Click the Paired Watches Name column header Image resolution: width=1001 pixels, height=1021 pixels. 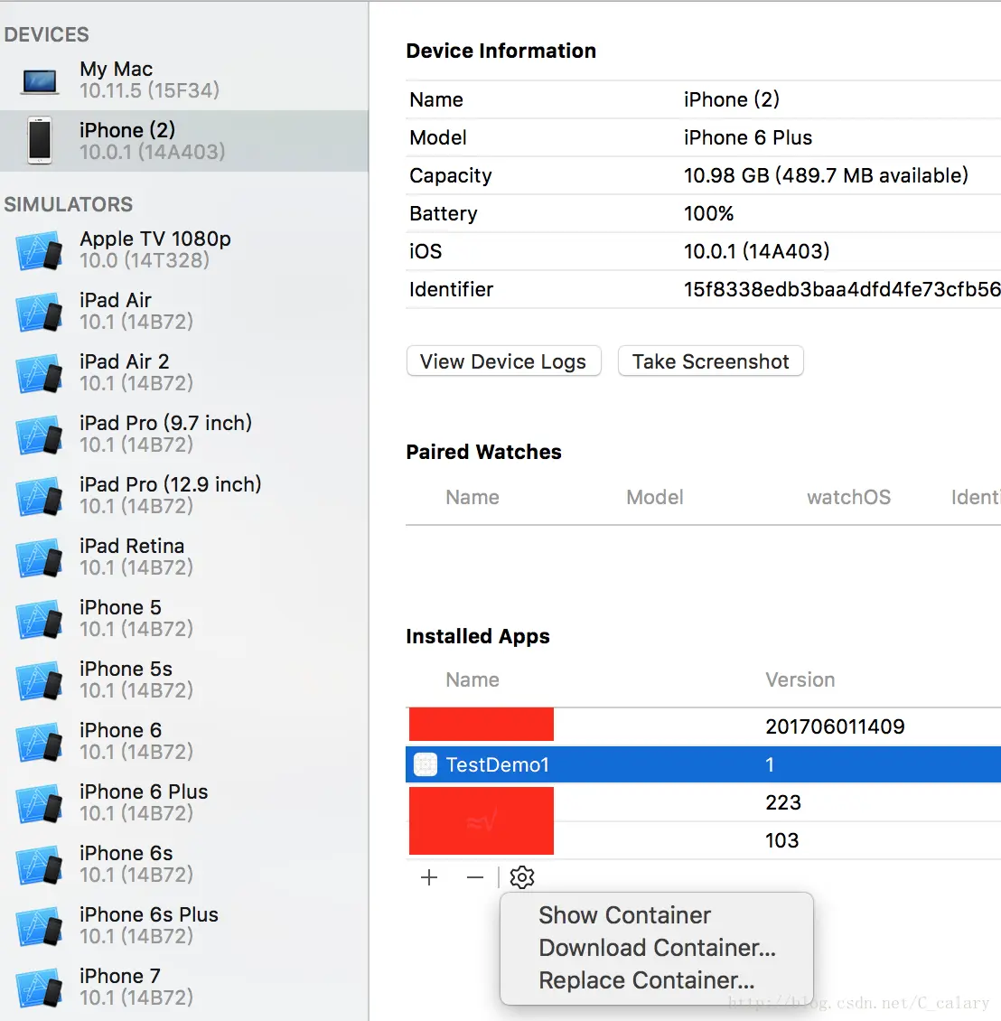click(x=472, y=498)
